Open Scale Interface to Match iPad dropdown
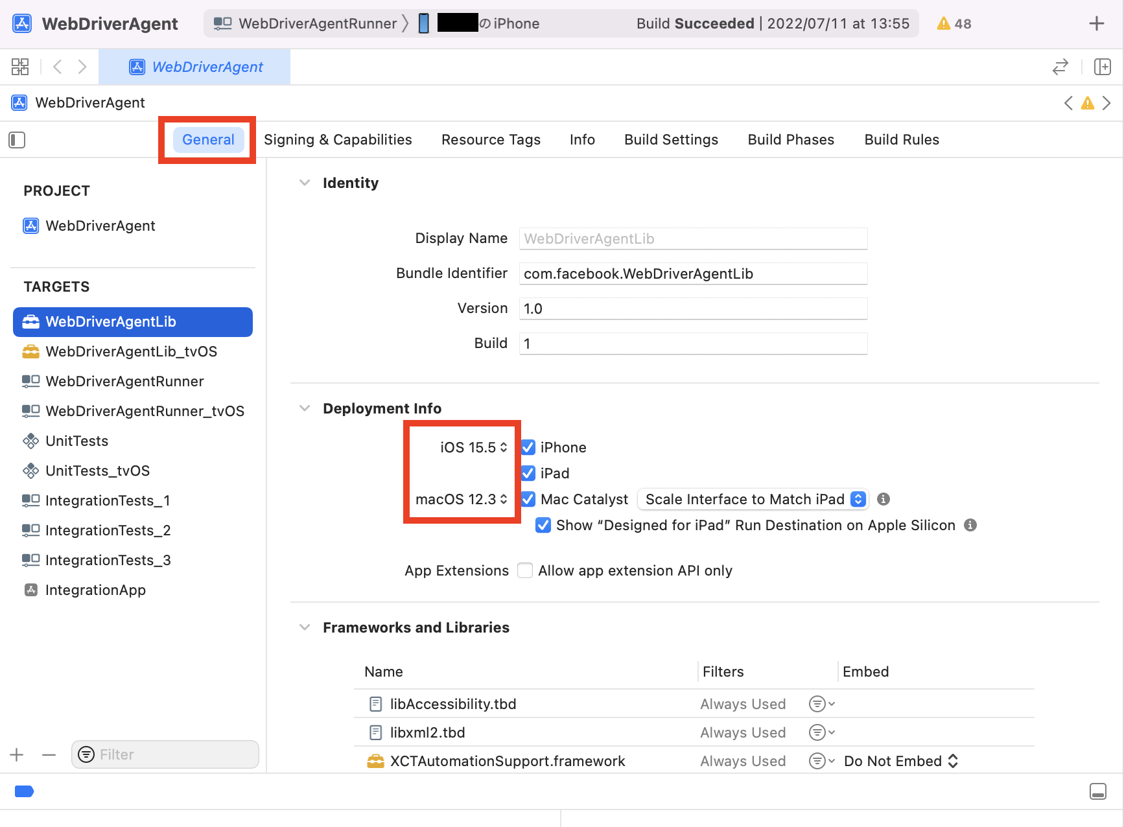The height and width of the screenshot is (827, 1124). point(753,499)
